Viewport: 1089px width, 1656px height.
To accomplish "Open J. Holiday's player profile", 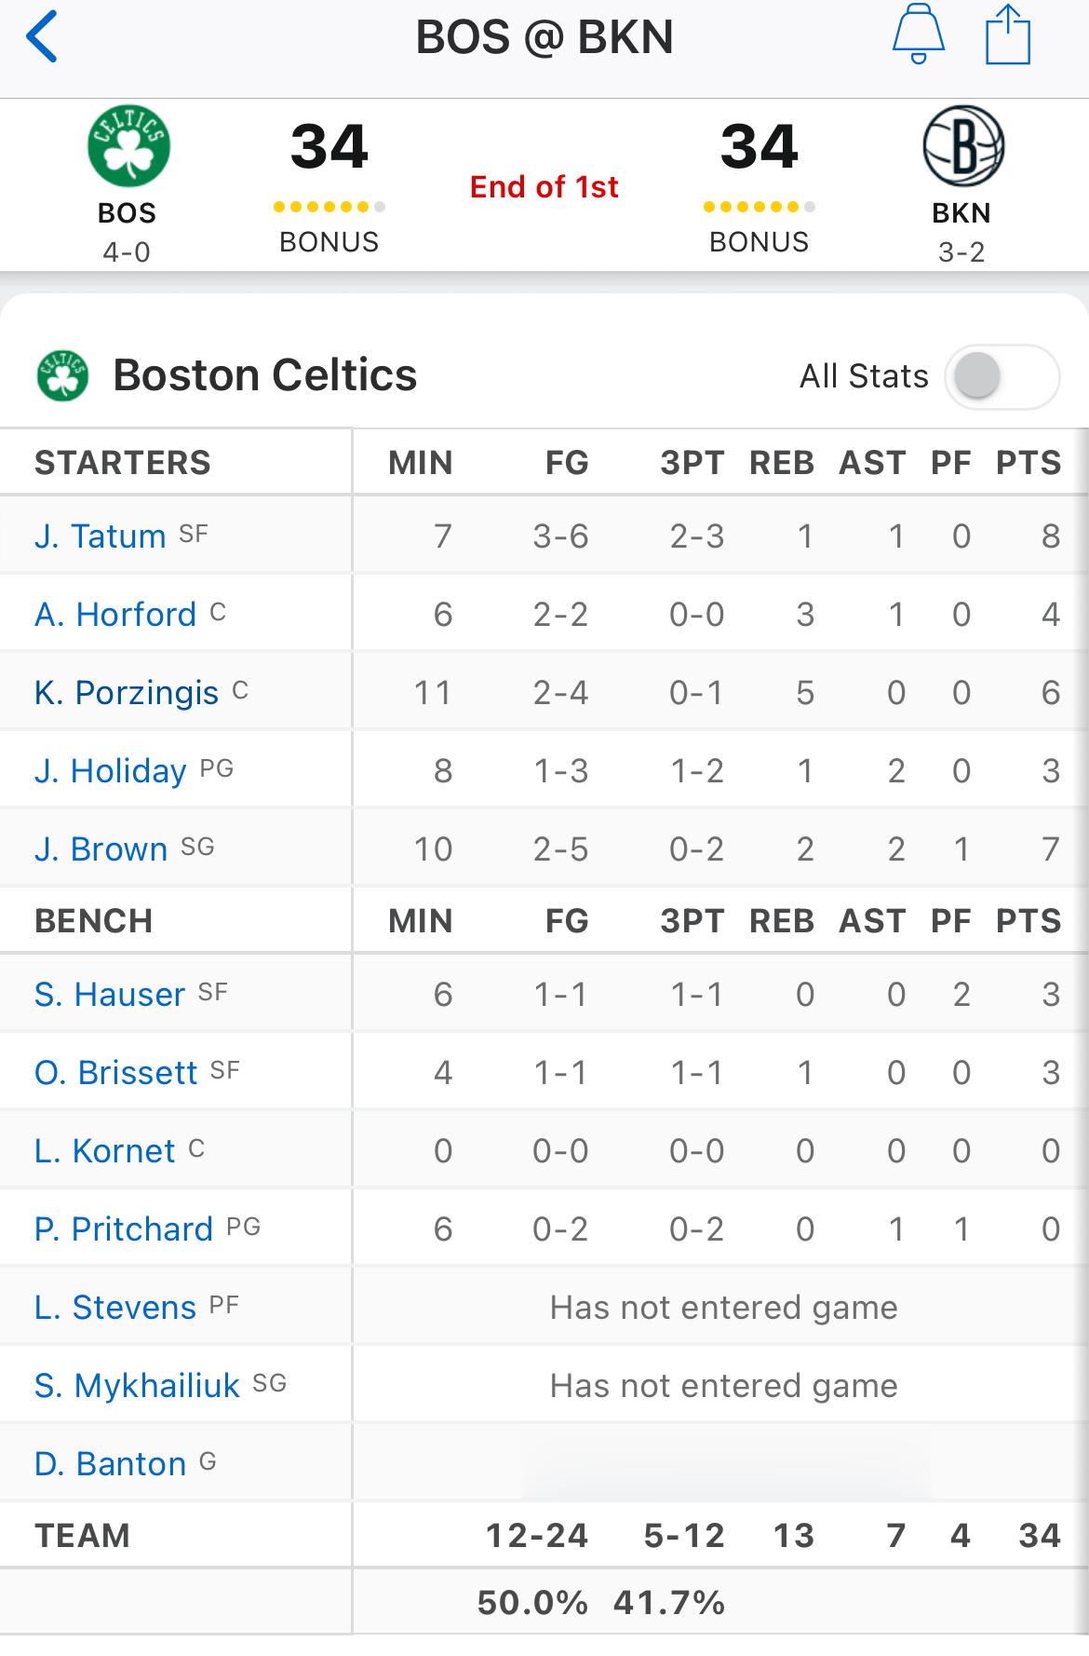I will (111, 771).
